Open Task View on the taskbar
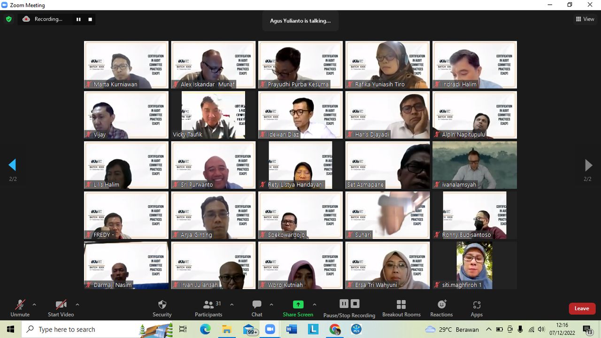601x338 pixels. coord(183,329)
